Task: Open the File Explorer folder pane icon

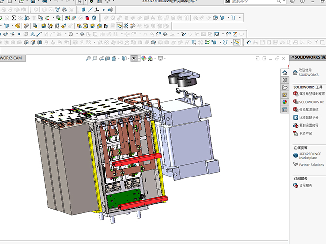Action: click(x=285, y=88)
